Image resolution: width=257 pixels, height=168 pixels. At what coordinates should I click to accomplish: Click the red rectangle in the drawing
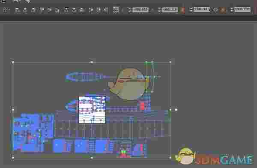pyautogui.click(x=142, y=106)
